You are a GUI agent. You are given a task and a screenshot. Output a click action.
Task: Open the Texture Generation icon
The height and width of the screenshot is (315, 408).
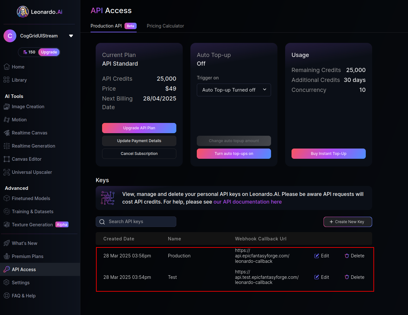pyautogui.click(x=6, y=225)
